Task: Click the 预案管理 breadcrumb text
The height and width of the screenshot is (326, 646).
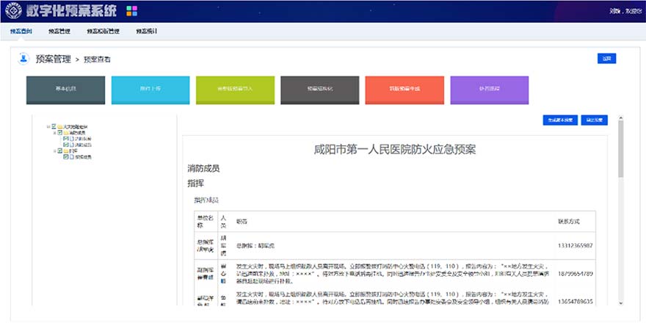Action: coord(53,59)
